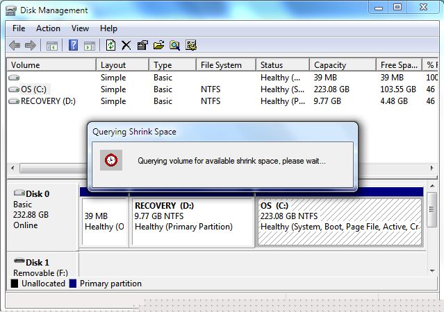The image size is (444, 312).
Task: Open the Help menu
Action: tap(108, 28)
